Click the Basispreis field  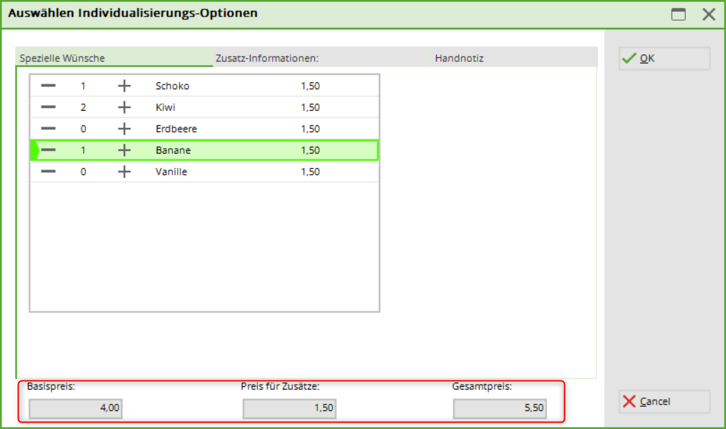(75, 409)
